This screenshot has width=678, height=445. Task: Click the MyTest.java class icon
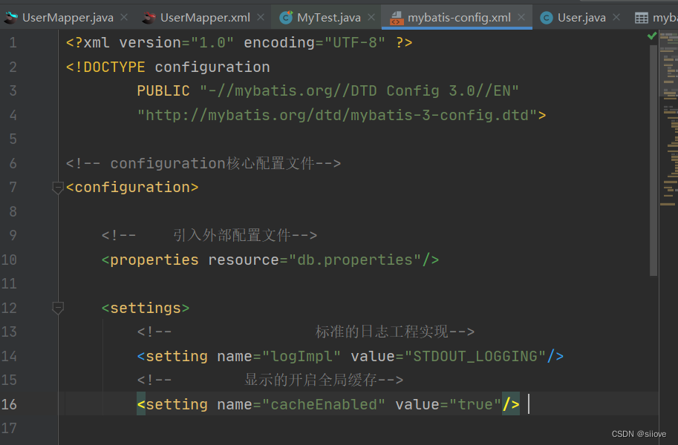point(286,17)
